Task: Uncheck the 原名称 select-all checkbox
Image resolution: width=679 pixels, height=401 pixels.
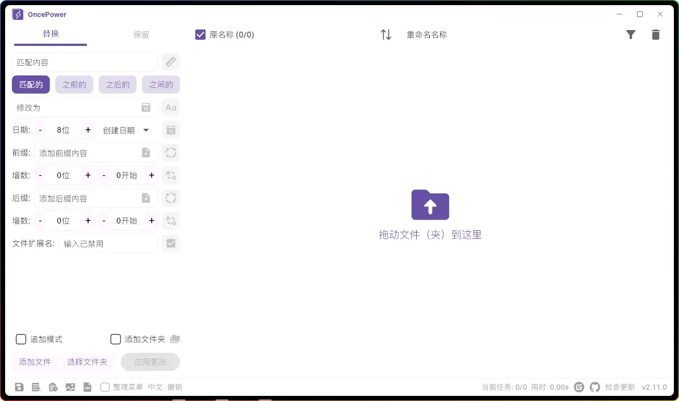Action: click(200, 35)
